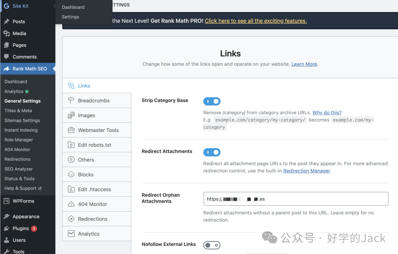Click the Plugins update count badge
Viewport: 398px width, 254px height.
34,229
